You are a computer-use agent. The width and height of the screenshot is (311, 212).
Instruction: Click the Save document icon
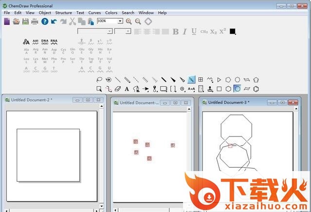pyautogui.click(x=25, y=21)
